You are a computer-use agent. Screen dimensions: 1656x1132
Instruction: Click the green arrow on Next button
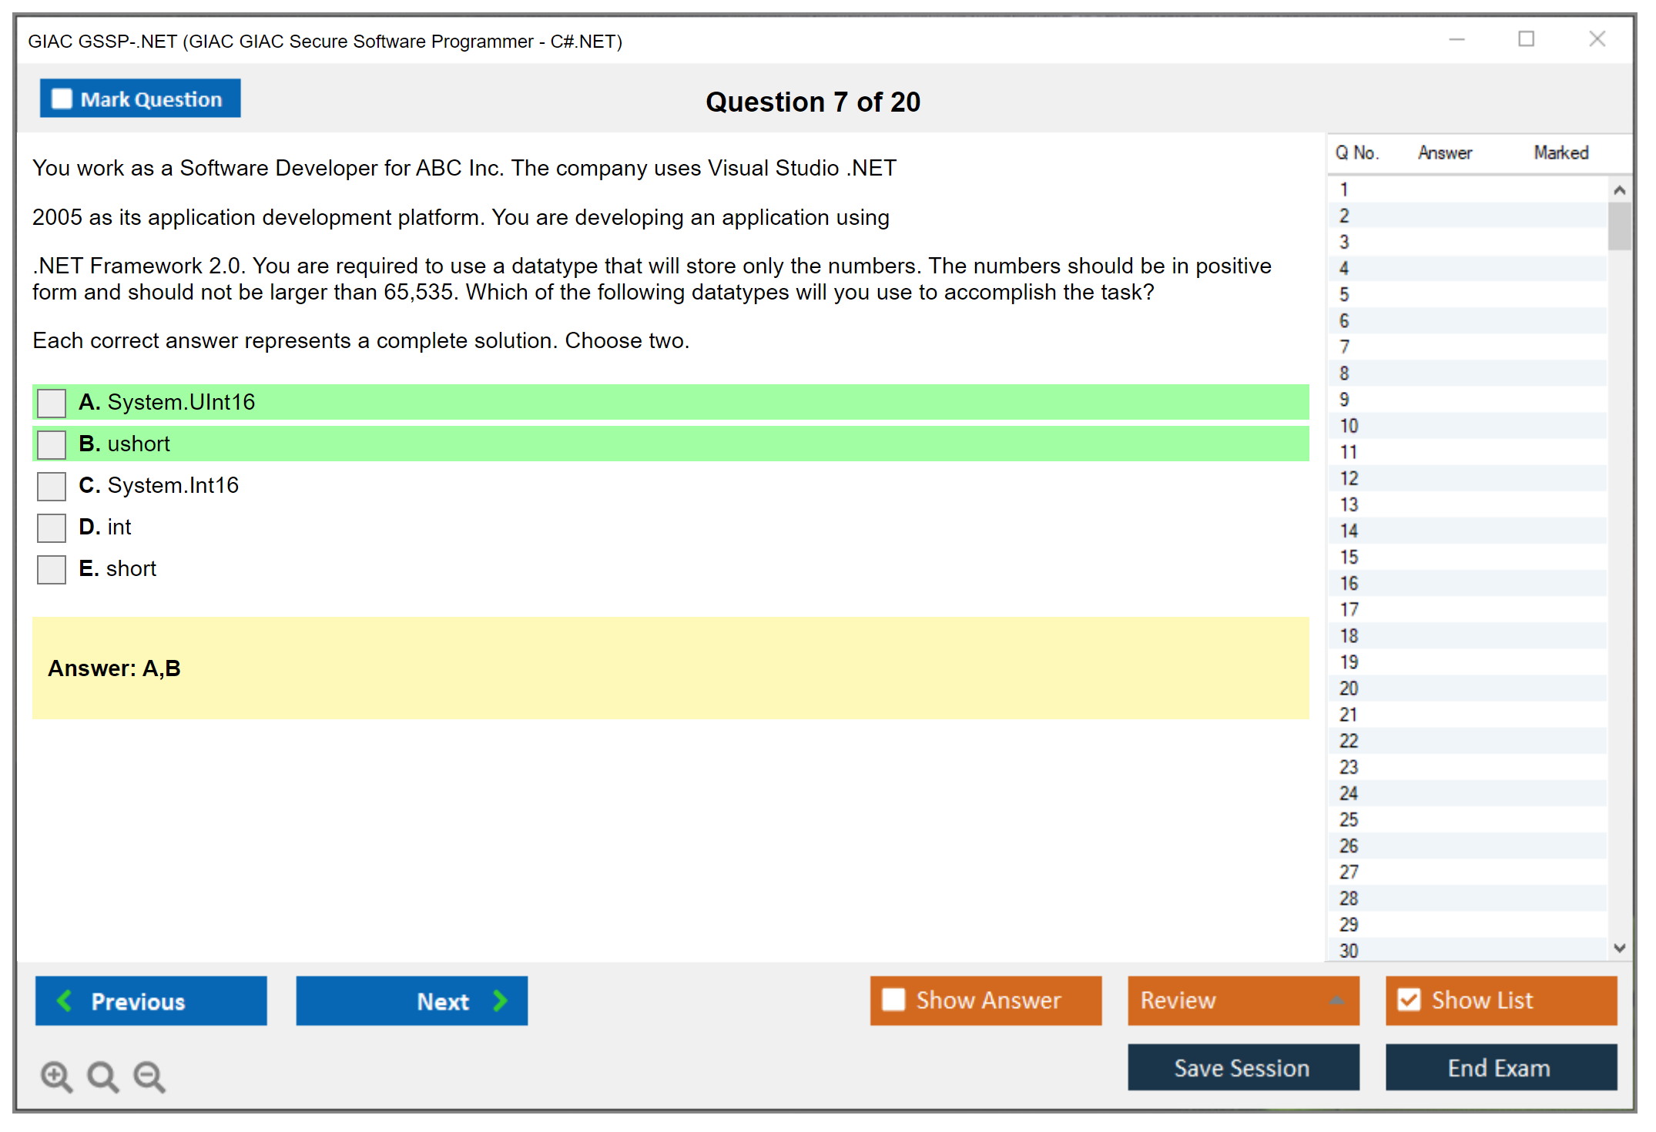click(x=500, y=1000)
